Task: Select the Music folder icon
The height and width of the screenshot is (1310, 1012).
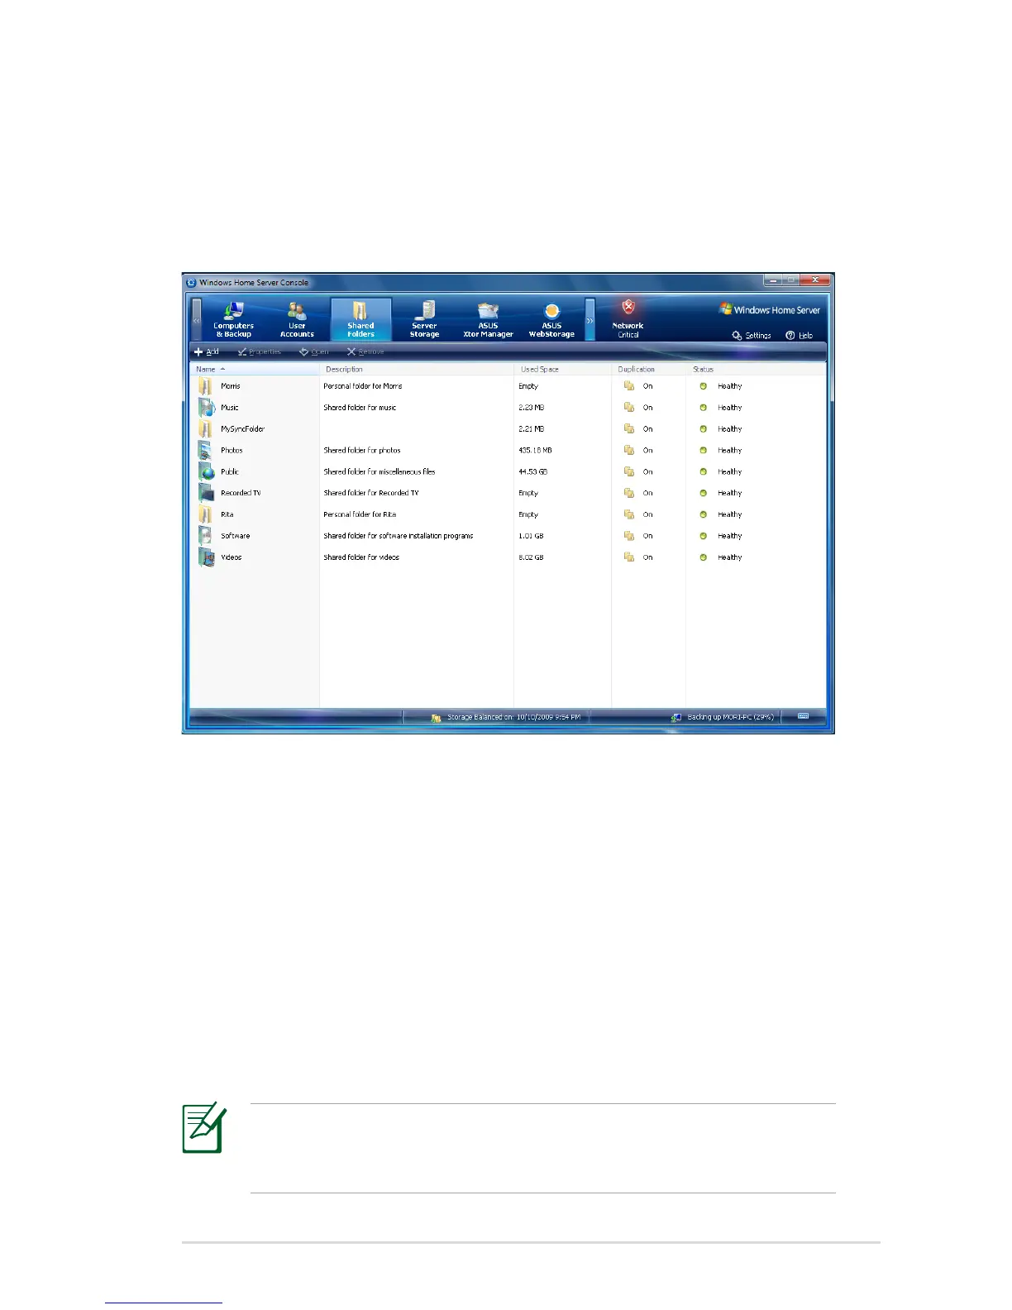Action: click(206, 408)
